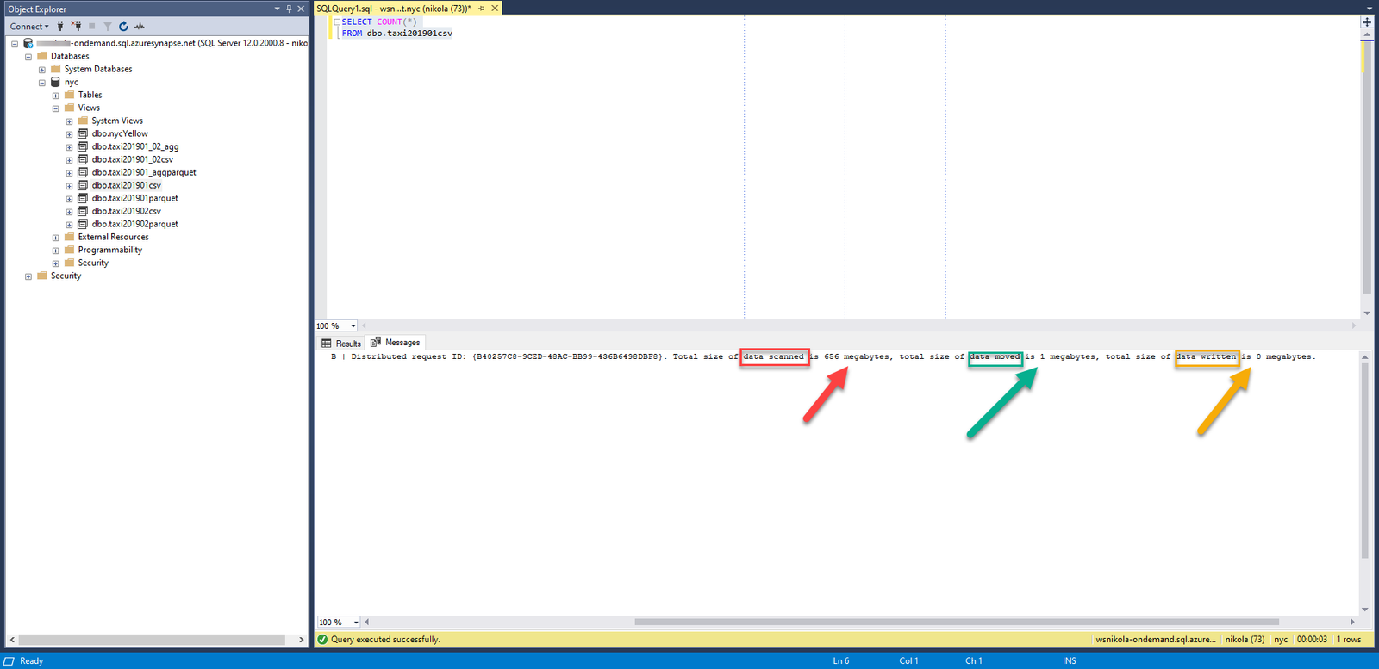The width and height of the screenshot is (1379, 669).
Task: Open the Connect dropdown
Action: [29, 27]
